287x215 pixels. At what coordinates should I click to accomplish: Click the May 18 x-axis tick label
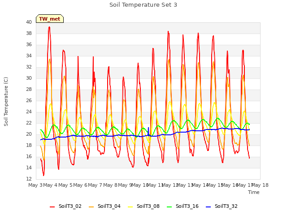(x=260, y=185)
